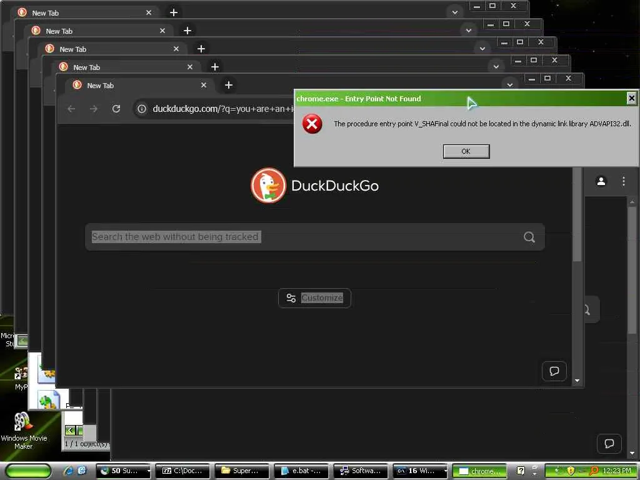Viewport: 640px width, 480px height.
Task: Add a new tab in the fourth browser window
Action: [x=215, y=67]
